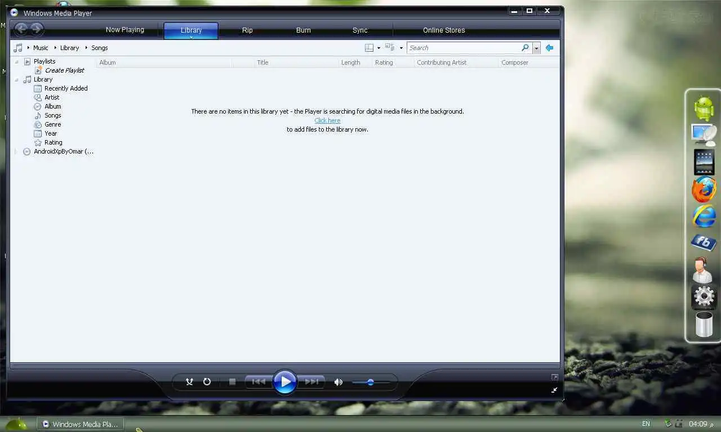Click the layout options icon
Image resolution: width=721 pixels, height=432 pixels.
tap(369, 48)
